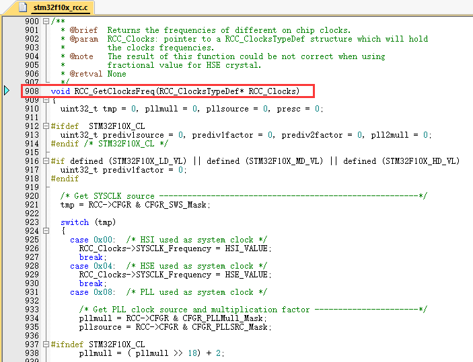The image size is (473, 362).
Task: Click 'CFGR_SWS_Mask' on line 921
Action: [x=176, y=205]
